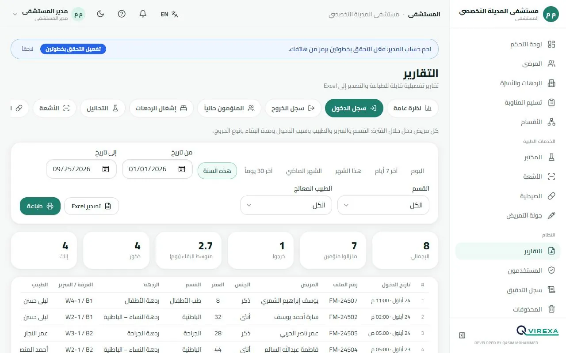Click the to date field 09/25/2026
Screen dimensions: 566x353
pos(81,169)
